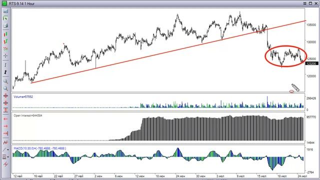This screenshot has height=180, width=320.
Task: Click the 'Volume=57552' label
Action: pos(23,96)
